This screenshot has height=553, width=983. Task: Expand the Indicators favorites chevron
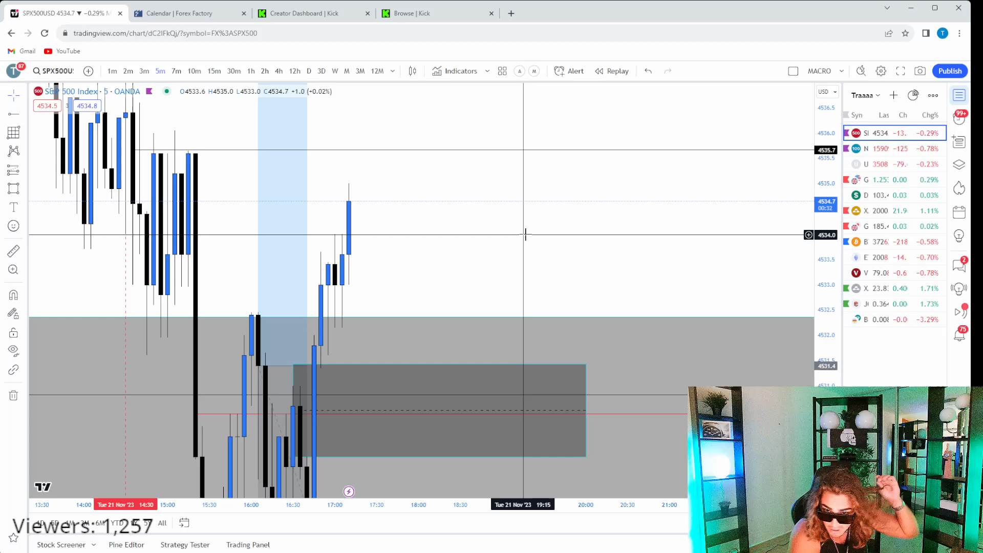(487, 71)
